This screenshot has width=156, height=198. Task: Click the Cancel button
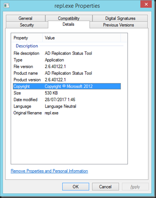coord(105,187)
